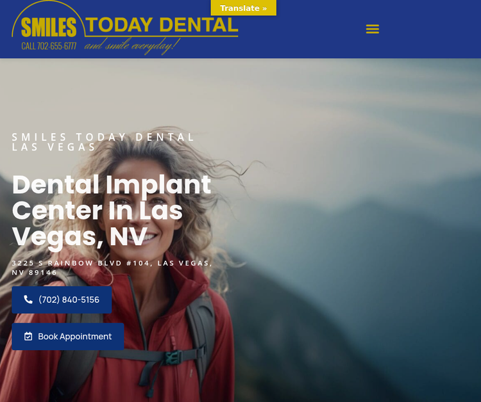The image size is (481, 402).
Task: Click the backpack chest strap buckle in photo
Action: coord(173,357)
